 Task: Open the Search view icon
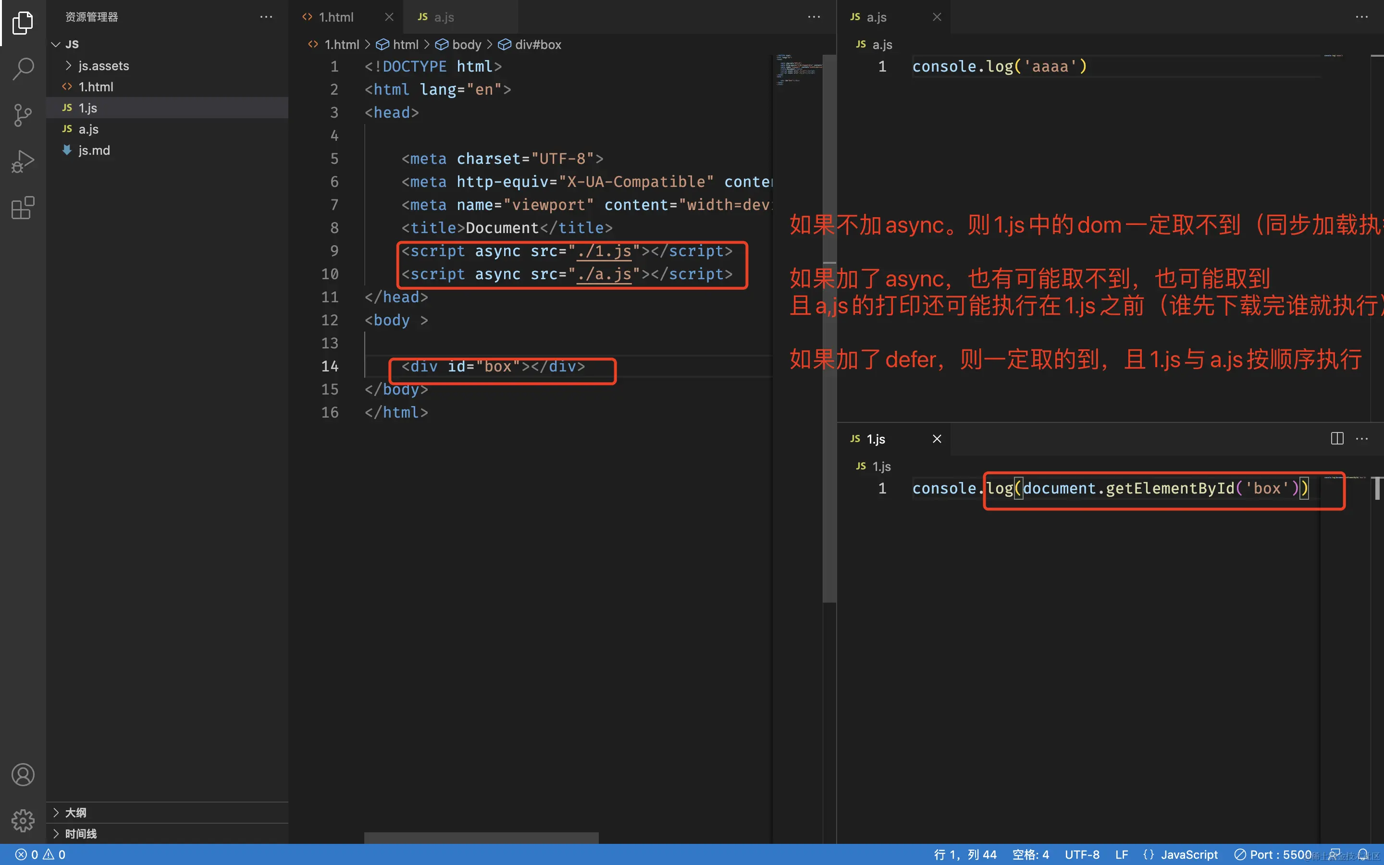[23, 69]
